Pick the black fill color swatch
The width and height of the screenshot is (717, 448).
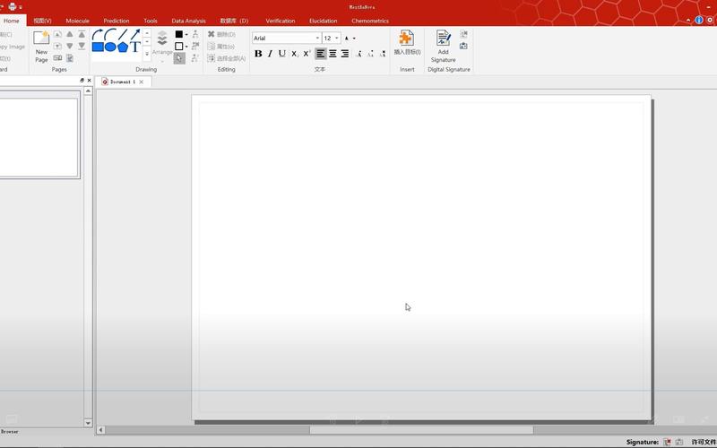[178, 34]
